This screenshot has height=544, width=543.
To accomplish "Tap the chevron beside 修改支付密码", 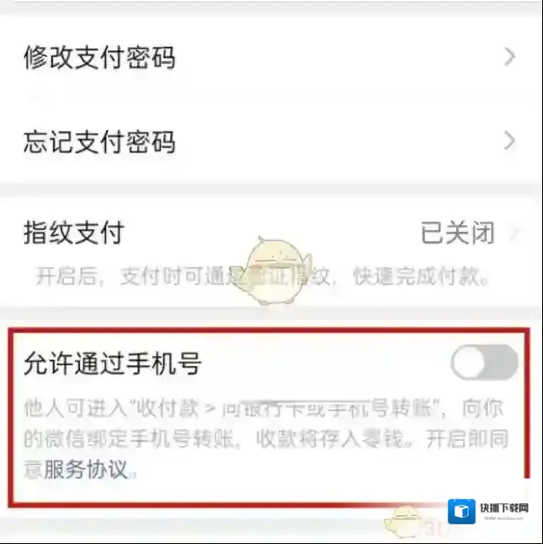I will pyautogui.click(x=509, y=57).
